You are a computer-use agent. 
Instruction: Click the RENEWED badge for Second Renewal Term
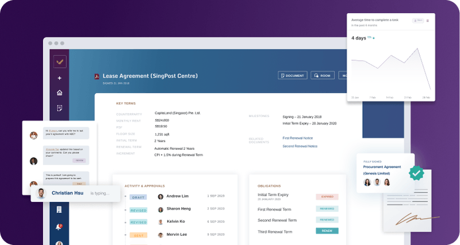click(327, 220)
